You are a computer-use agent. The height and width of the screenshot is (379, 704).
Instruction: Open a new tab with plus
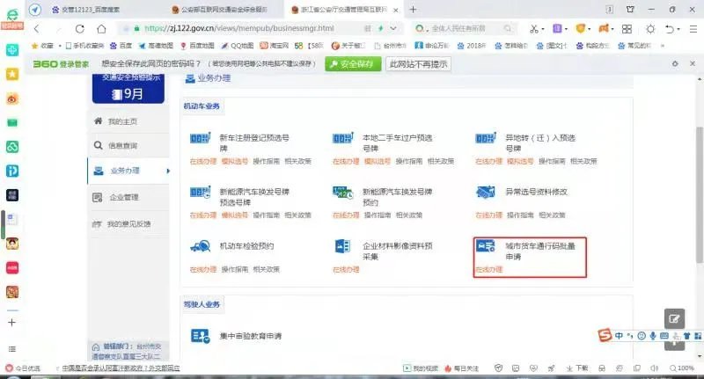[x=413, y=9]
